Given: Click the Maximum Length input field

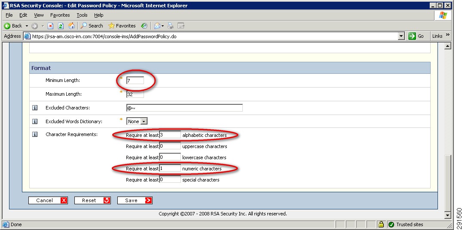Looking at the screenshot, I should [135, 94].
